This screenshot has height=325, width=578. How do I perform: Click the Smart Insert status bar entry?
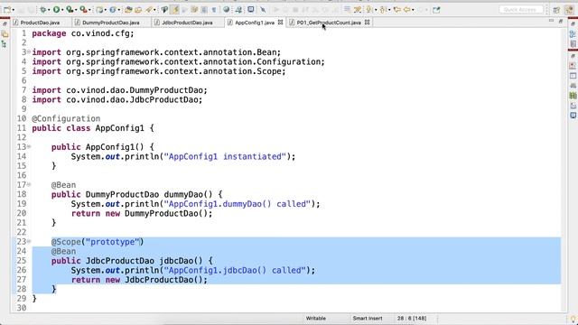(368, 318)
